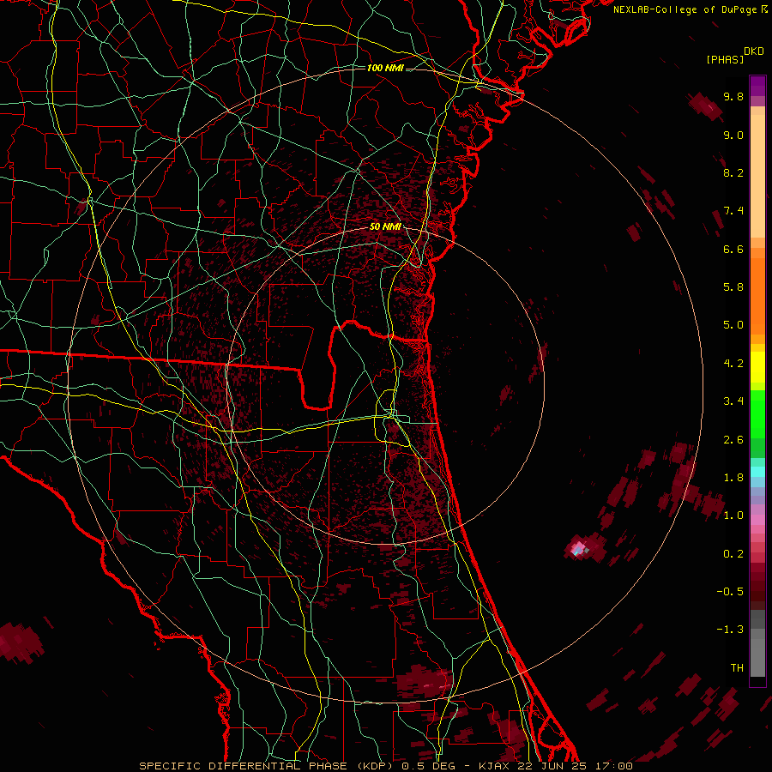Click the 100 NMI range ring label
772x772 pixels.
point(385,68)
